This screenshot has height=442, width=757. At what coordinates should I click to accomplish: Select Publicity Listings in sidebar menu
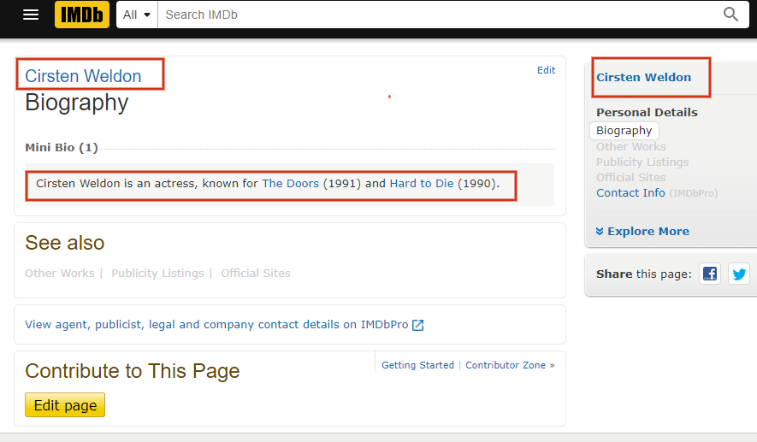pos(642,162)
